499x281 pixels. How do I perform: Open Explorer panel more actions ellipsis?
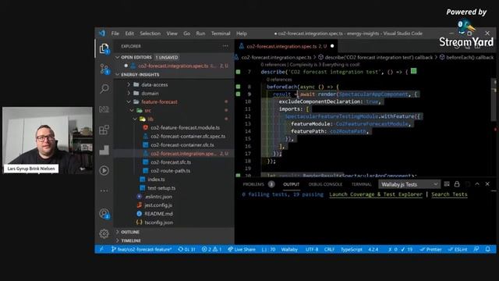(225, 46)
